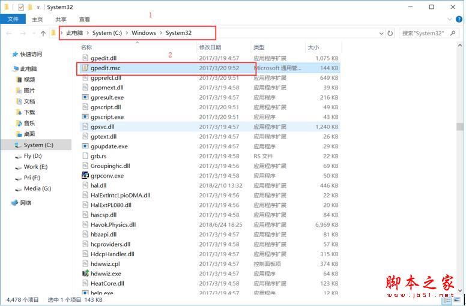Sort by 大小 column header
Viewport: 466px width, 306px height.
(x=313, y=47)
